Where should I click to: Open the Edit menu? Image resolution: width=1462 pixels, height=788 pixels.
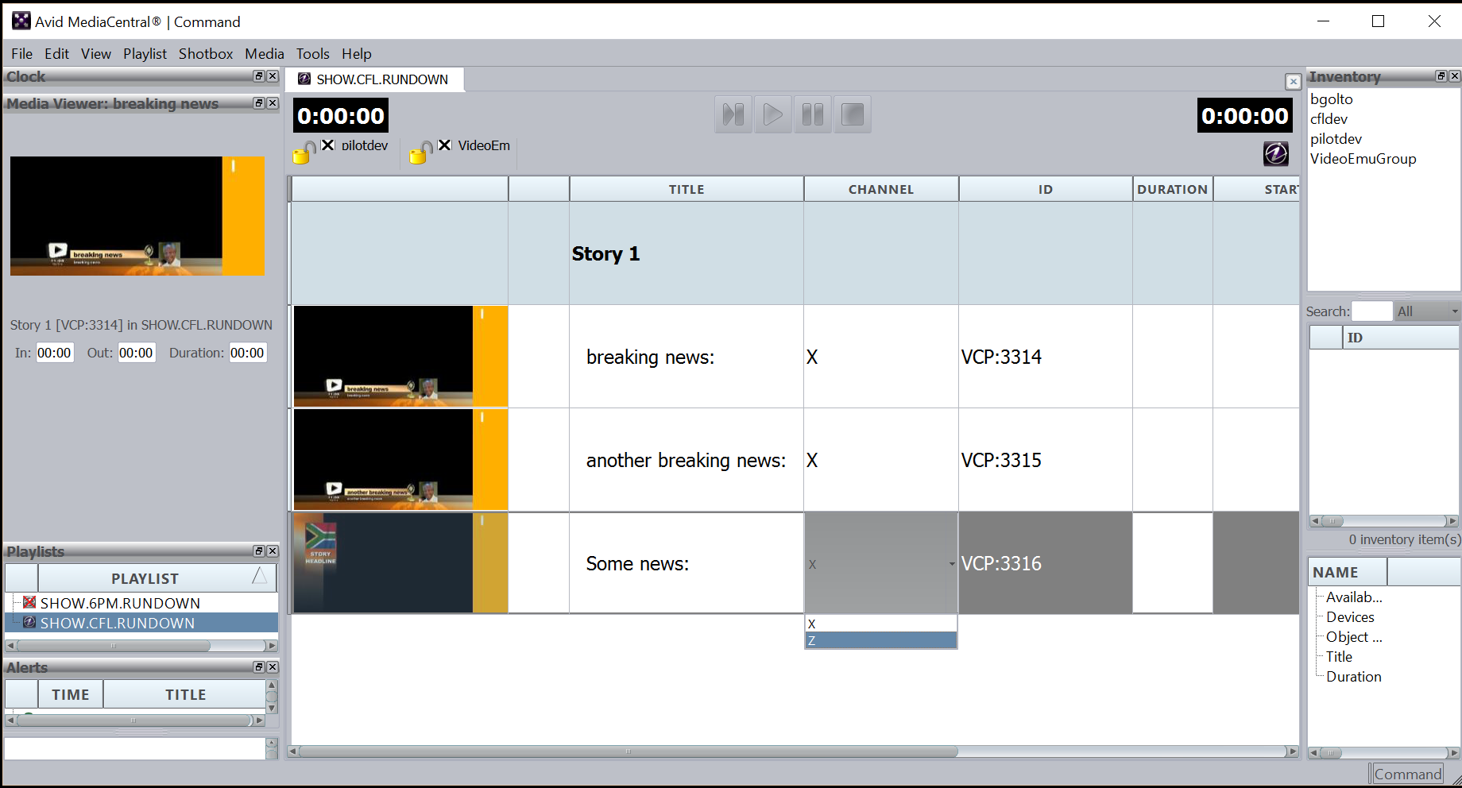click(x=56, y=53)
